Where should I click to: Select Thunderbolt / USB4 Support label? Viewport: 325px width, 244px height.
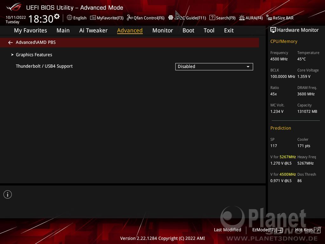click(x=44, y=66)
